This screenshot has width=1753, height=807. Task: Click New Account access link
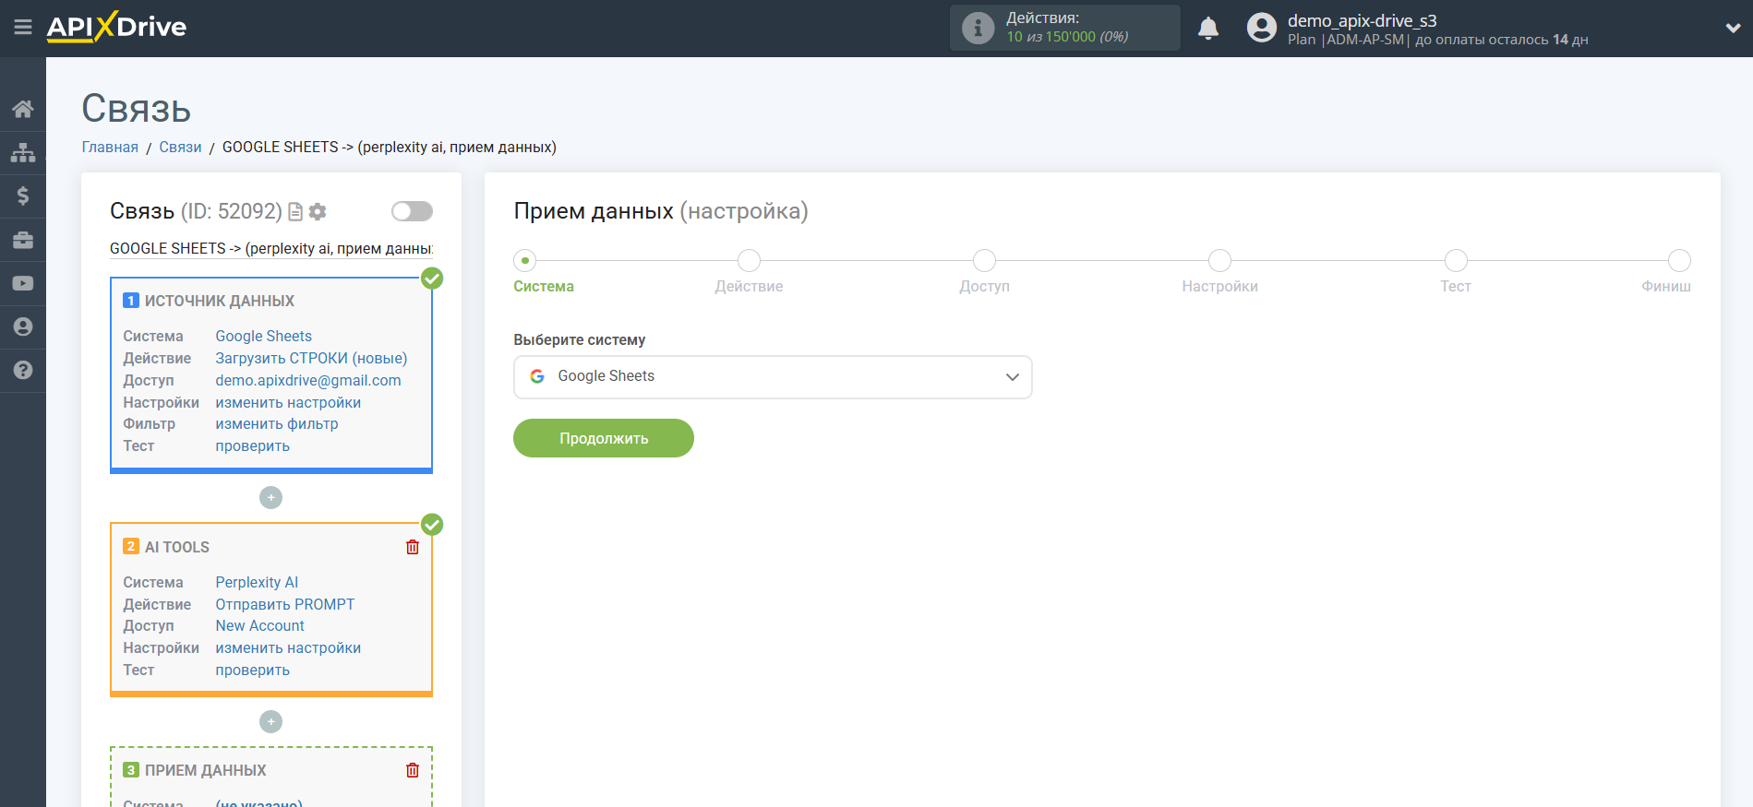coord(259,626)
